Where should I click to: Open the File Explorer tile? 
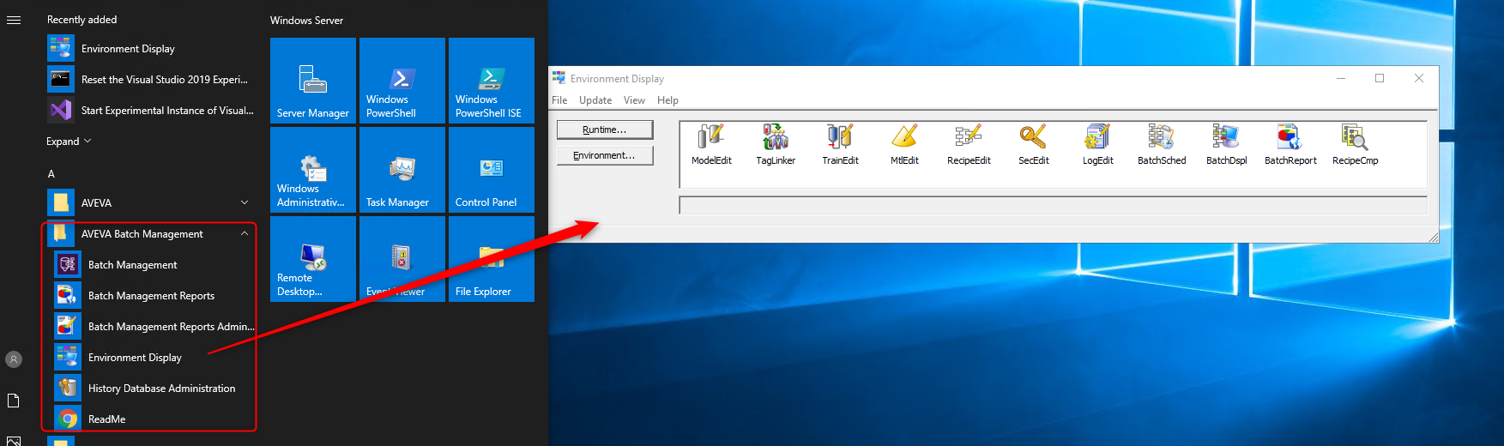point(492,259)
